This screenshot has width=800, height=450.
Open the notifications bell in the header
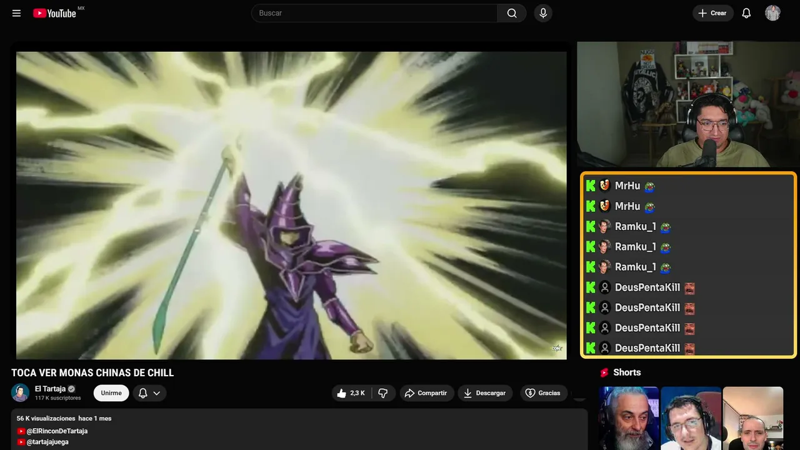(746, 13)
